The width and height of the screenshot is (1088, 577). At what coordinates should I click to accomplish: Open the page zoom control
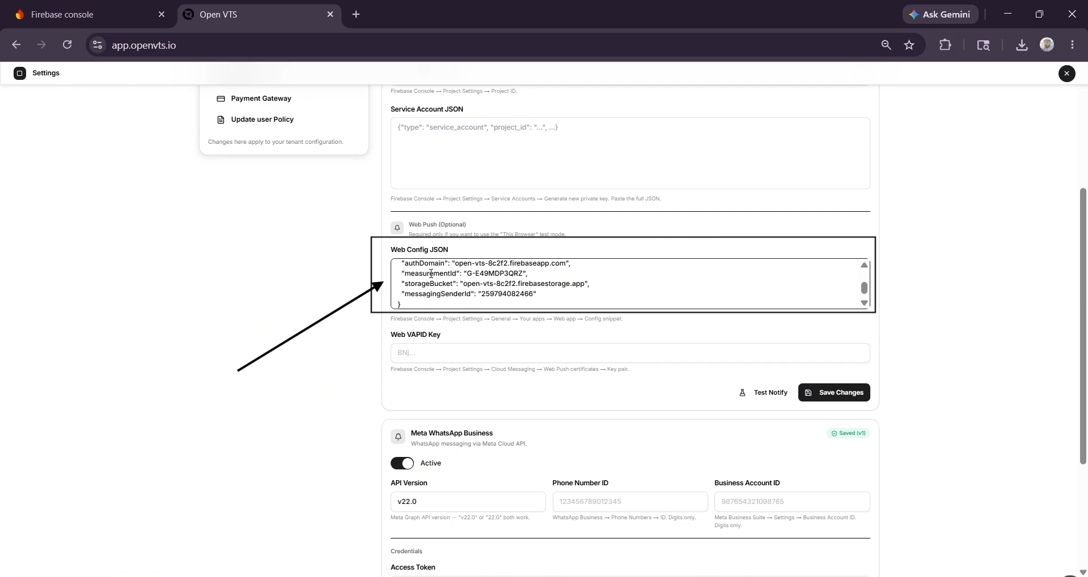click(886, 45)
